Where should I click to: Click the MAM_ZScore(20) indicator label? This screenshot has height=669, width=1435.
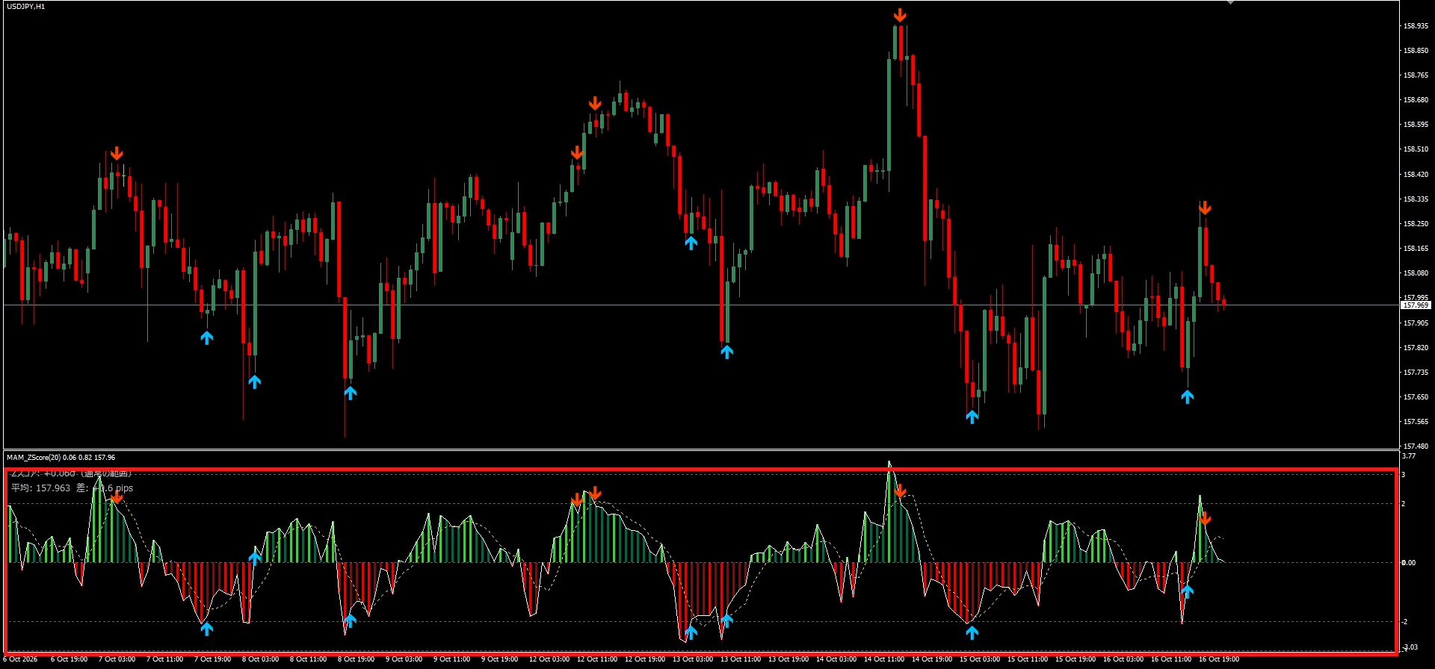click(34, 457)
